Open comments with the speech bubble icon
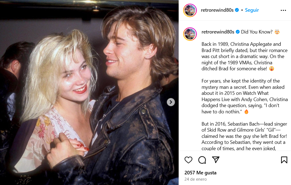This screenshot has height=185, width=291. [202, 160]
